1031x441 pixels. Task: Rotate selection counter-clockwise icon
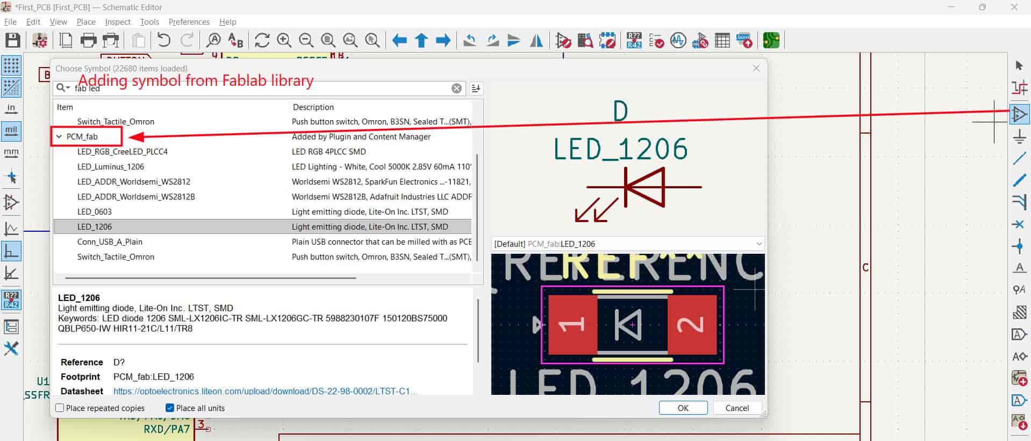[x=470, y=40]
